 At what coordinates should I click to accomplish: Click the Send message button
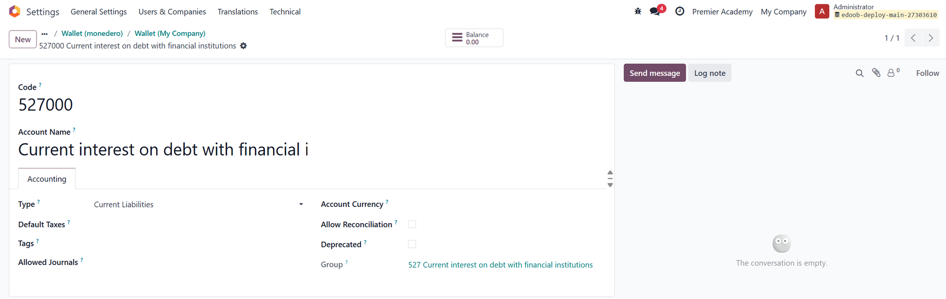[654, 73]
